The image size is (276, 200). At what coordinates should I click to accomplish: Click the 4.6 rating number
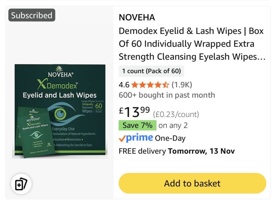pyautogui.click(x=124, y=85)
